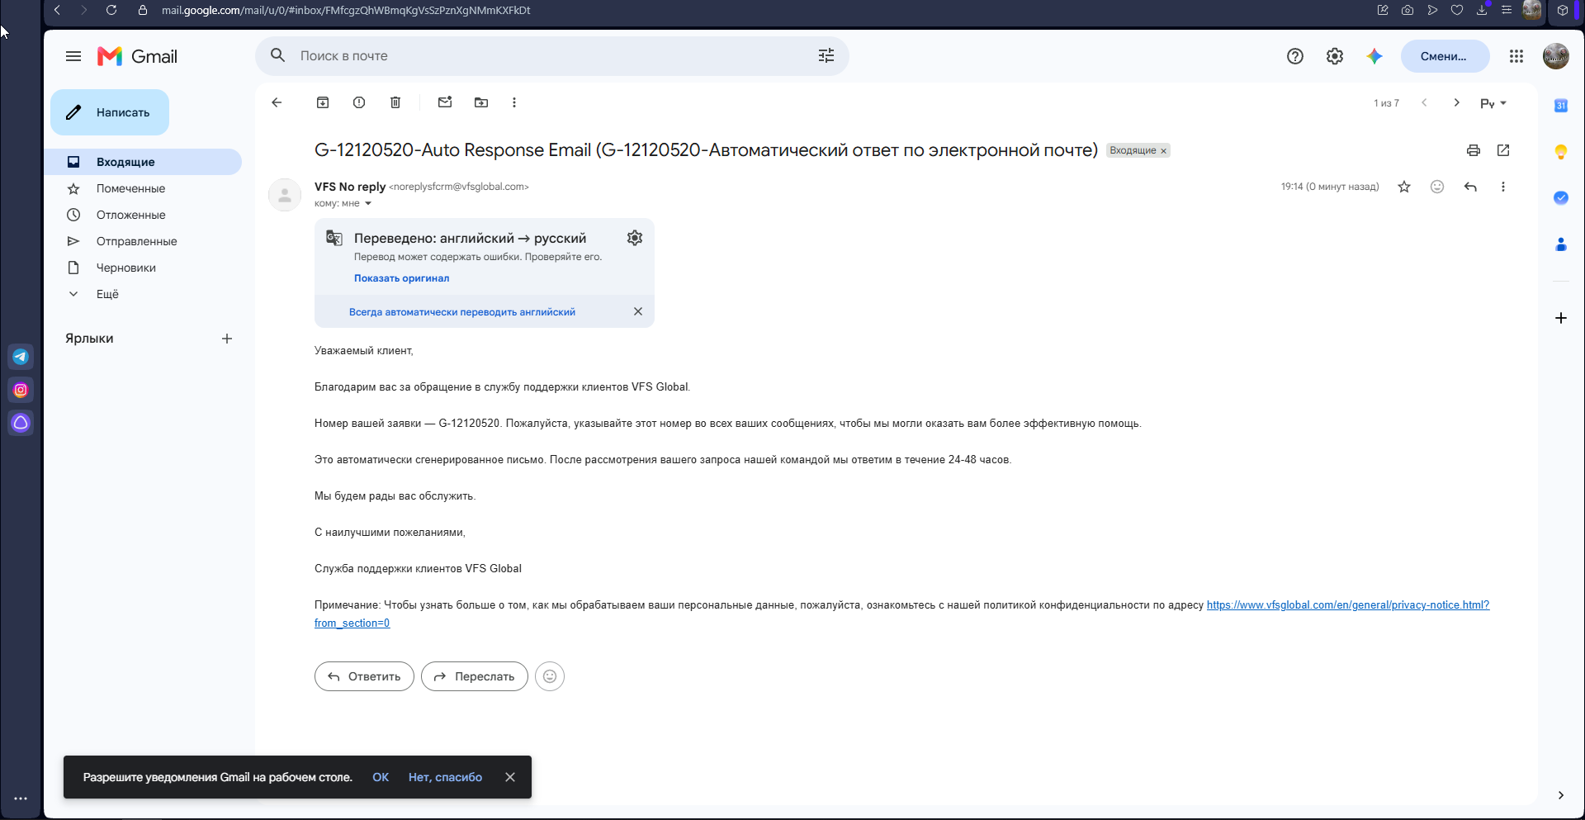
Task: Open the Support help icon
Action: click(x=1295, y=56)
